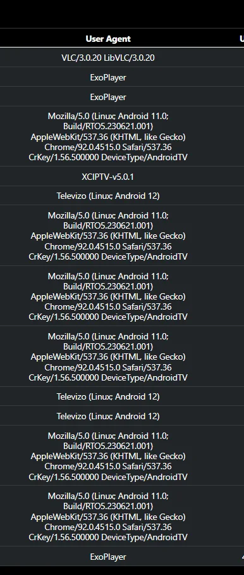Select the VLC/3.0.20 LibVLC/3.0.20 row
The height and width of the screenshot is (575, 244).
click(x=108, y=58)
